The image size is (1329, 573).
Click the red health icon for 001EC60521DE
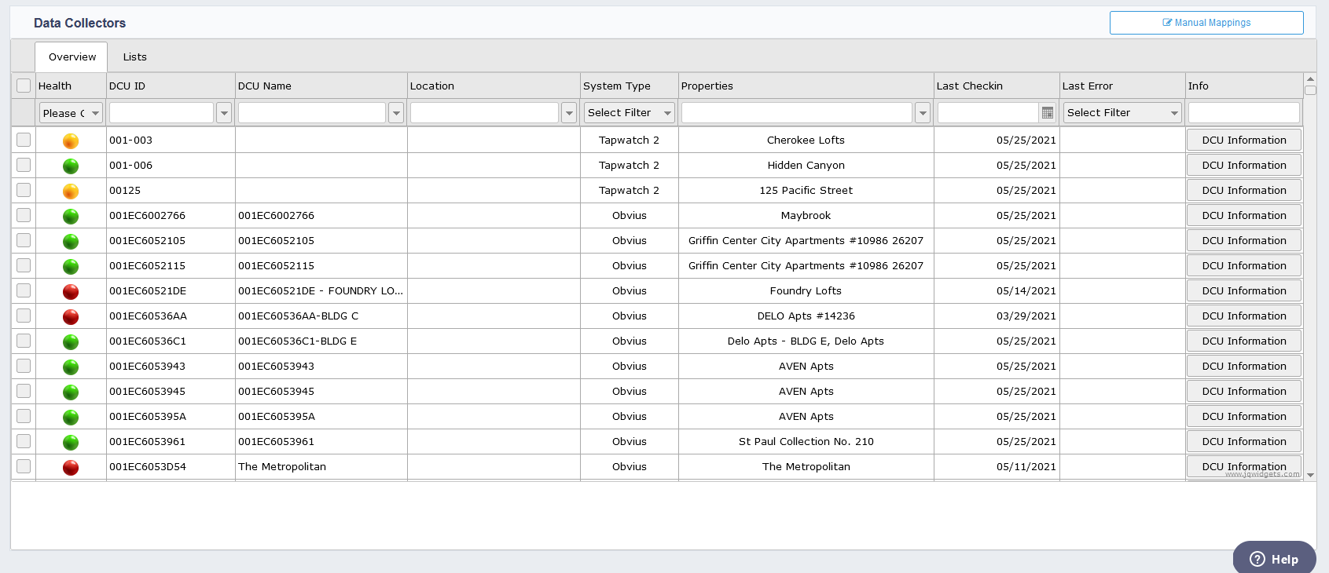pyautogui.click(x=71, y=292)
